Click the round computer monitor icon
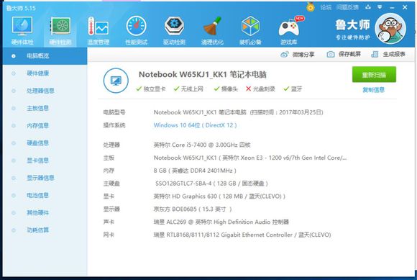The image size is (417, 280). point(116,81)
